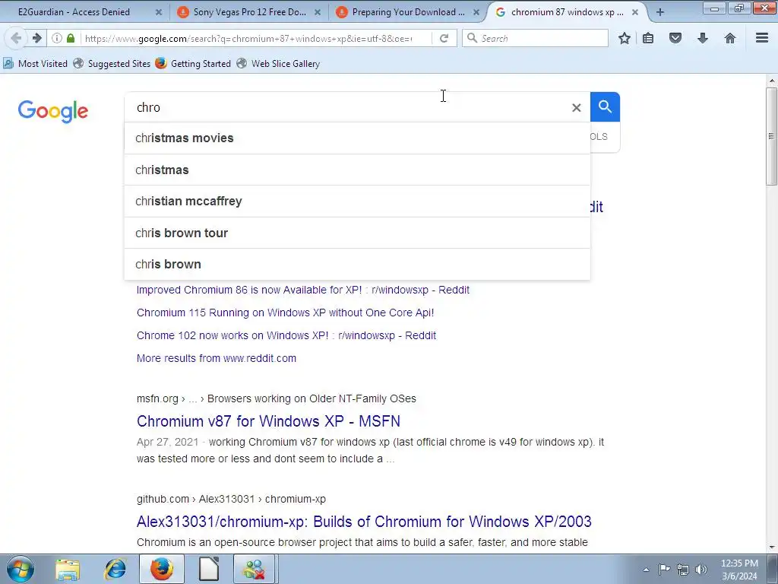The image size is (778, 584).
Task: Submit the search with the blue magnifier
Action: pyautogui.click(x=605, y=106)
